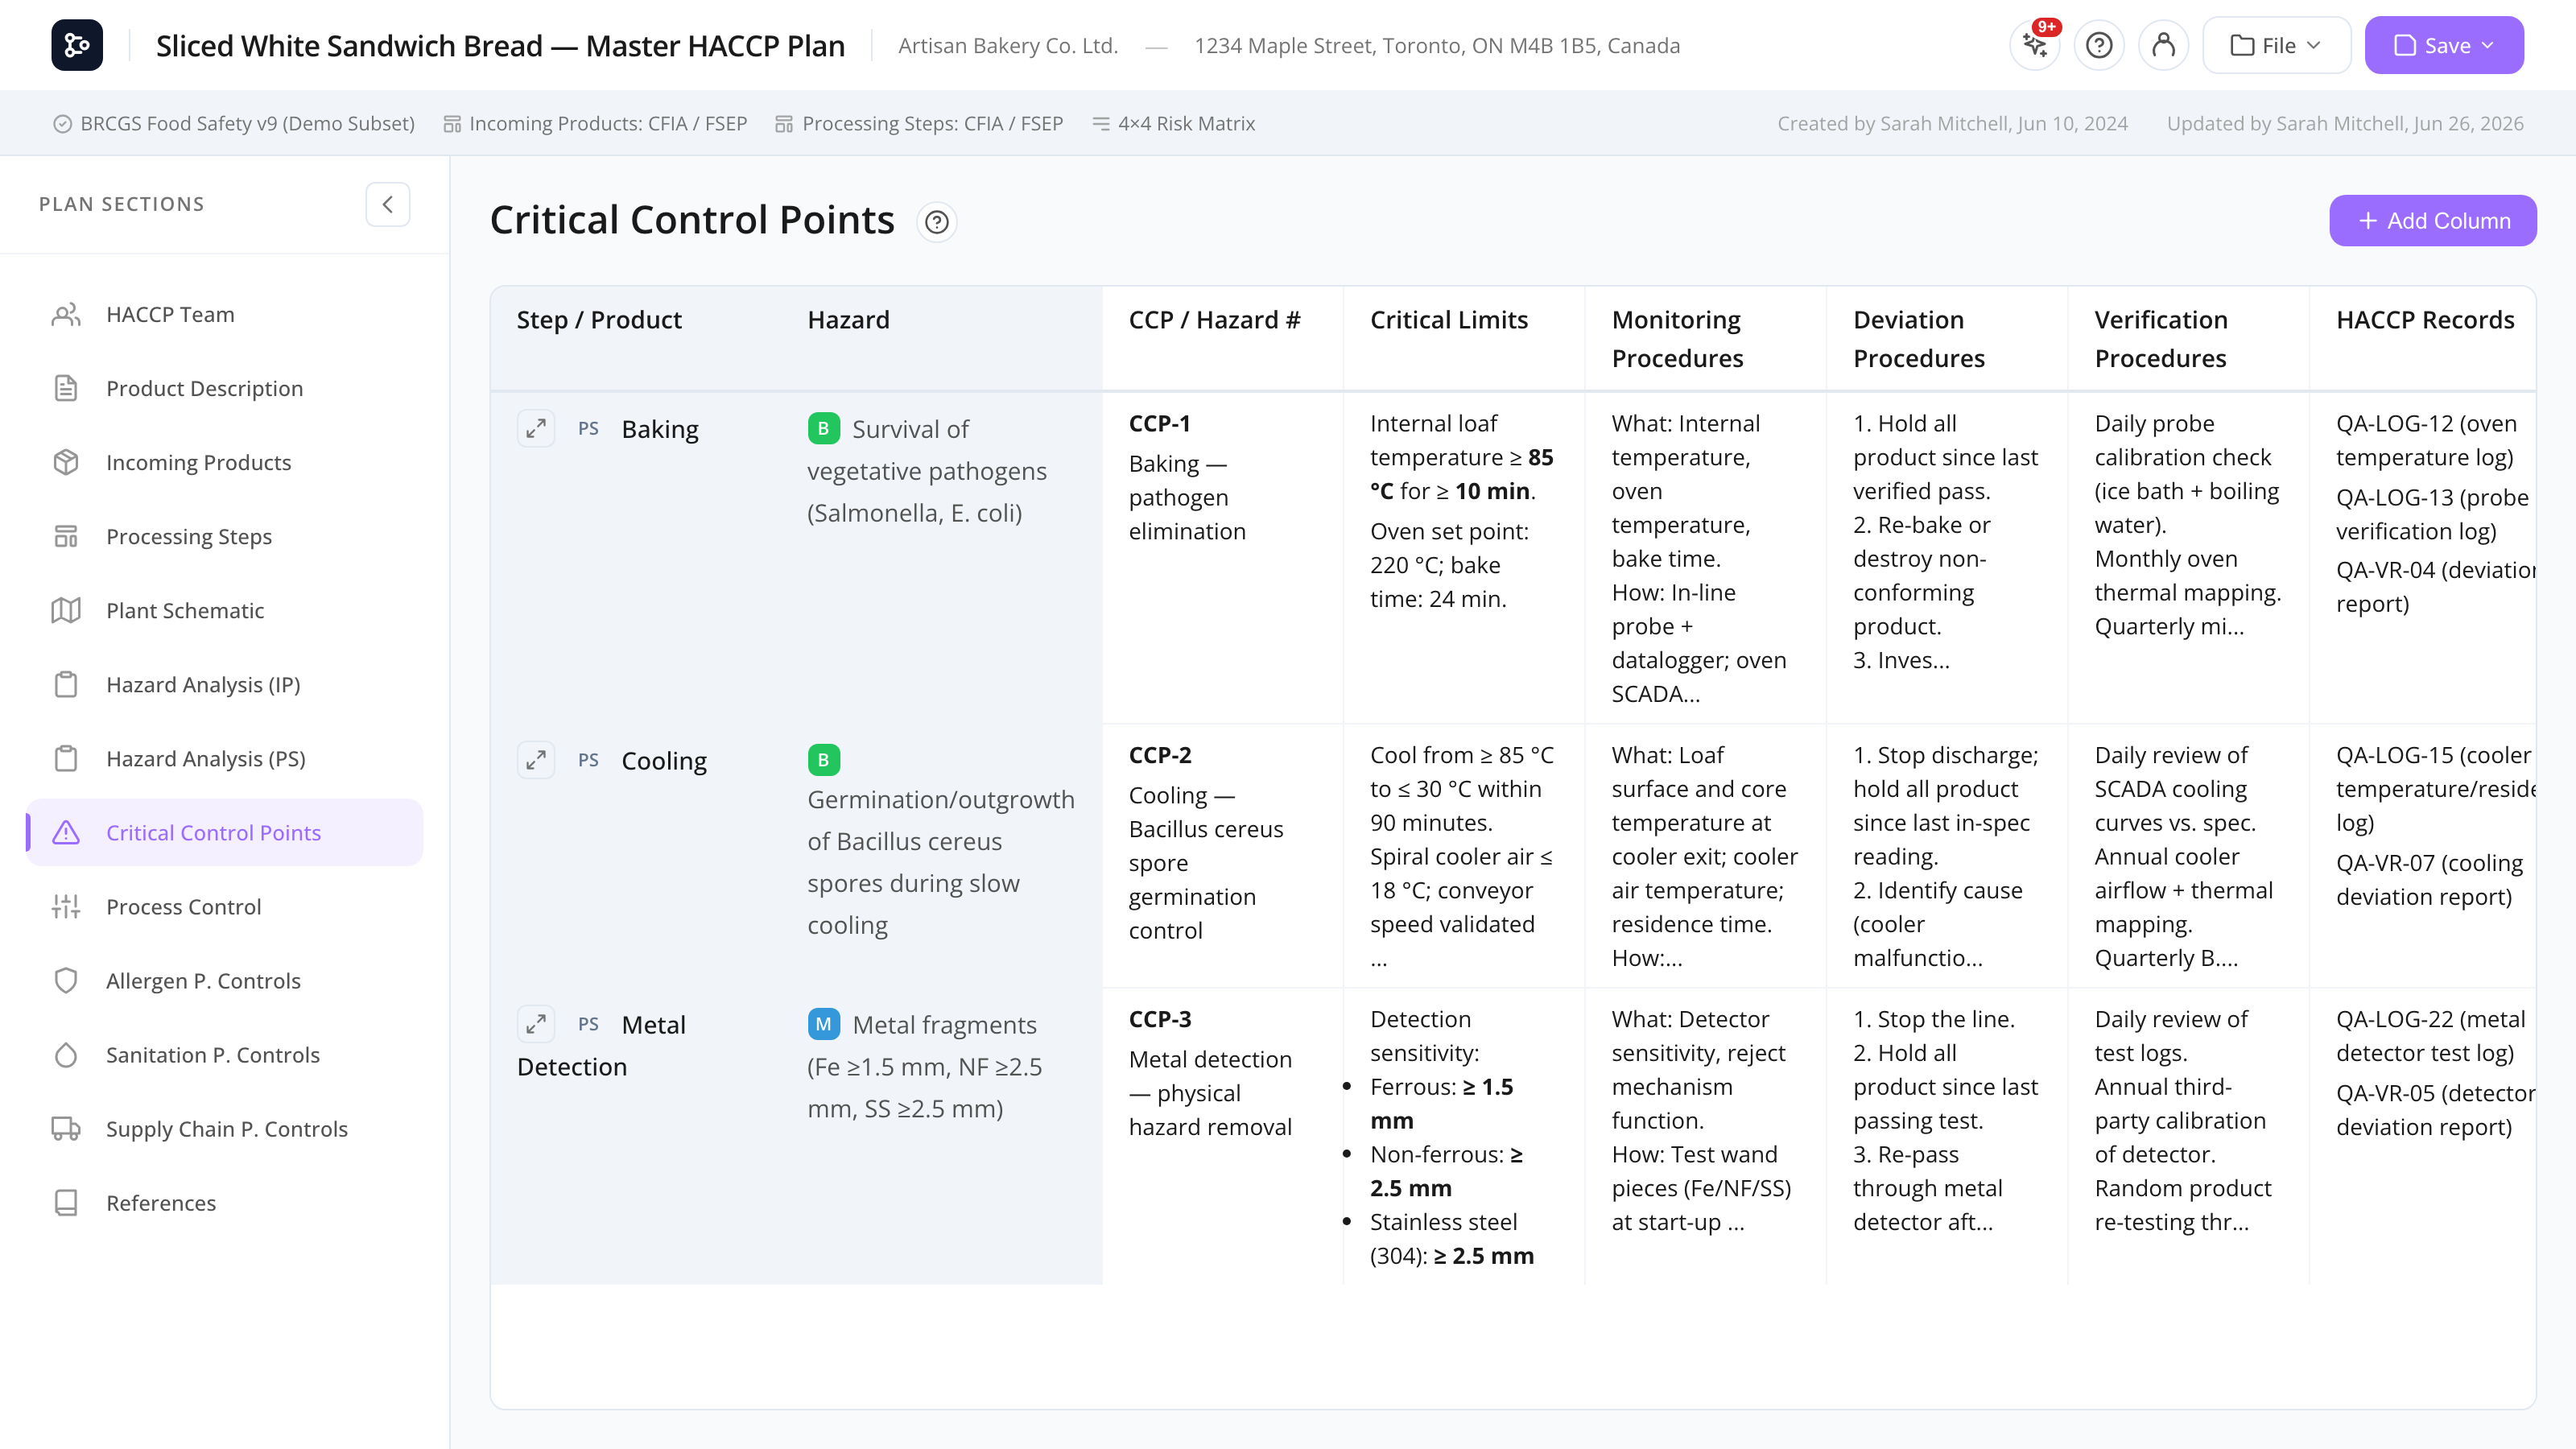Click the Supply Chain truck icon
Image resolution: width=2576 pixels, height=1449 pixels.
point(66,1128)
